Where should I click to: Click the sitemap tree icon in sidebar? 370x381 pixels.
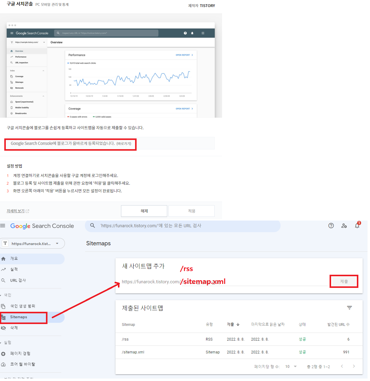click(3, 317)
